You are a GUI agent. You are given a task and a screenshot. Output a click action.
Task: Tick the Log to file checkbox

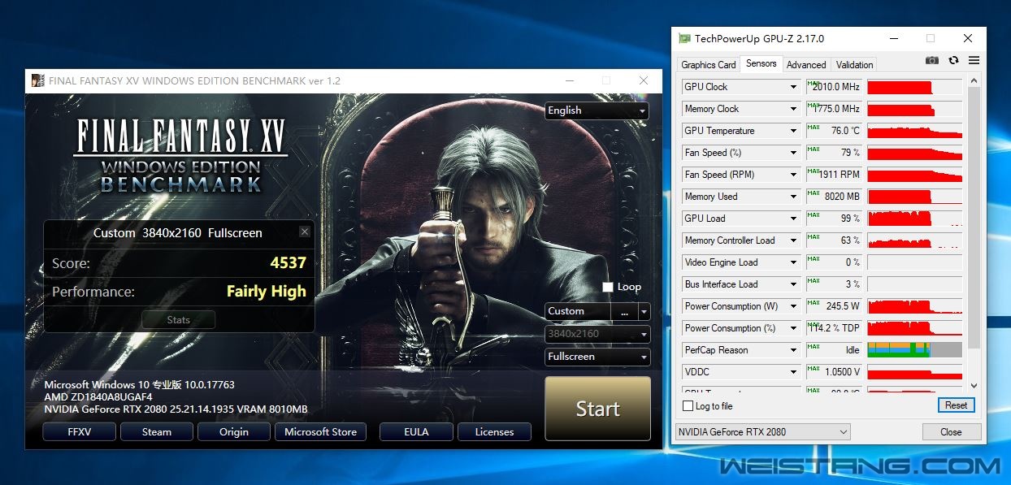[x=688, y=405]
